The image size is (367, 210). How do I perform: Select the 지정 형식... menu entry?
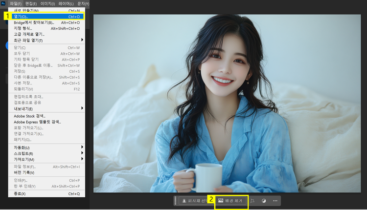[x=46, y=28]
